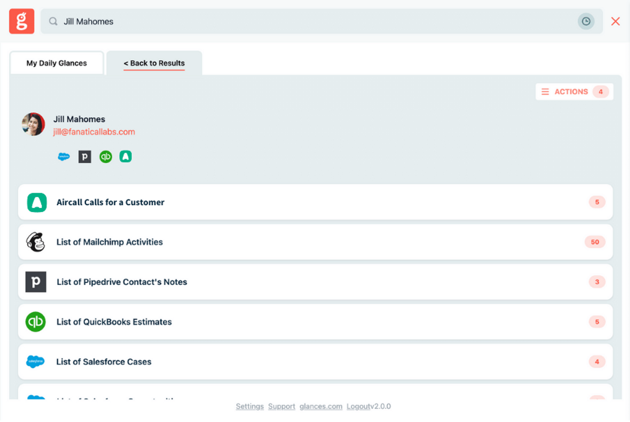Image resolution: width=630 pixels, height=422 pixels.
Task: Click the Logout link in footer
Action: tap(358, 406)
